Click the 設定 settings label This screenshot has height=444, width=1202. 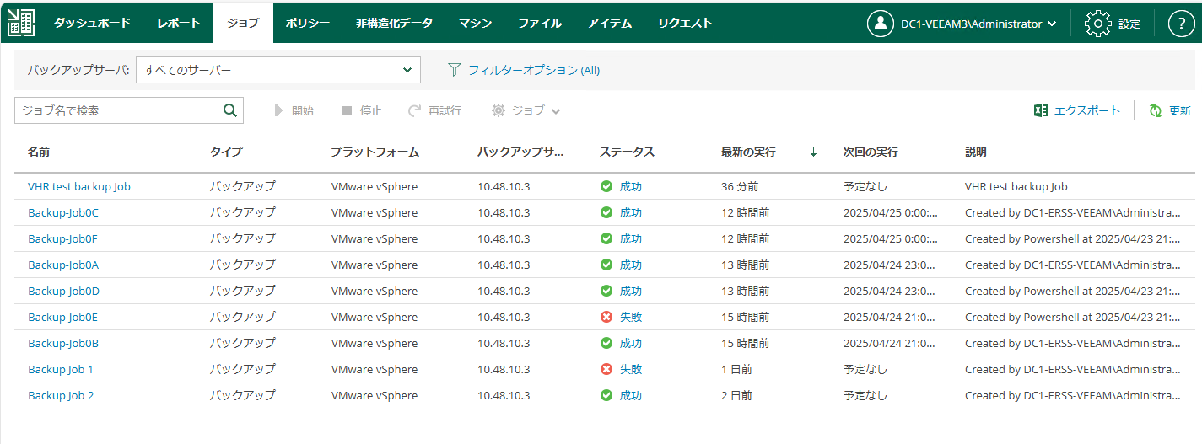point(1129,24)
